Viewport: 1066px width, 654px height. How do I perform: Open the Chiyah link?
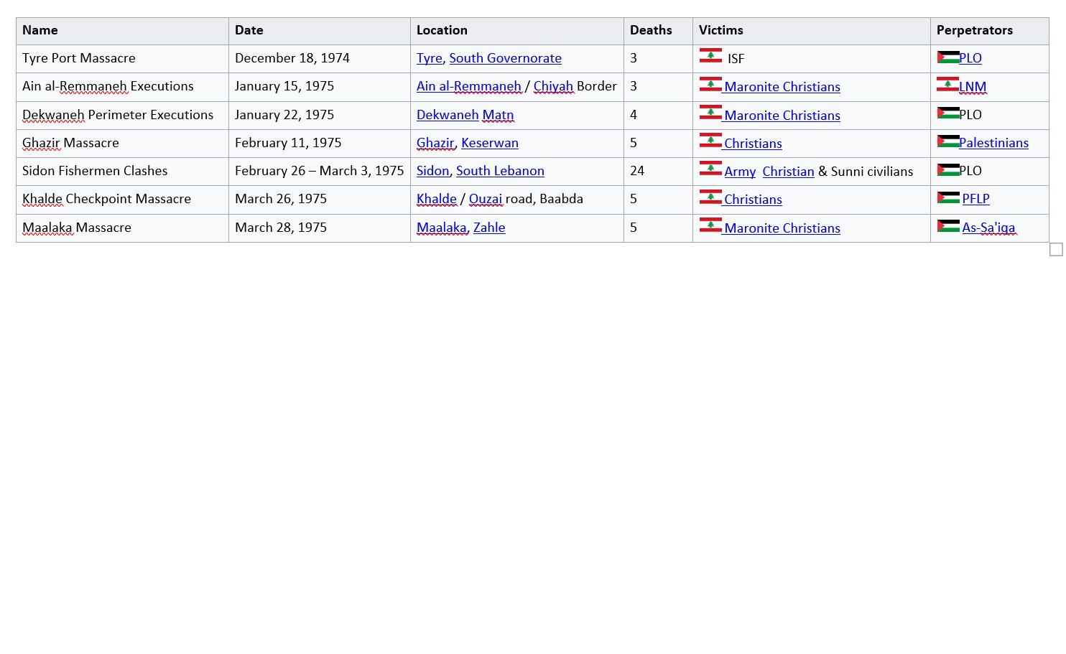[553, 86]
